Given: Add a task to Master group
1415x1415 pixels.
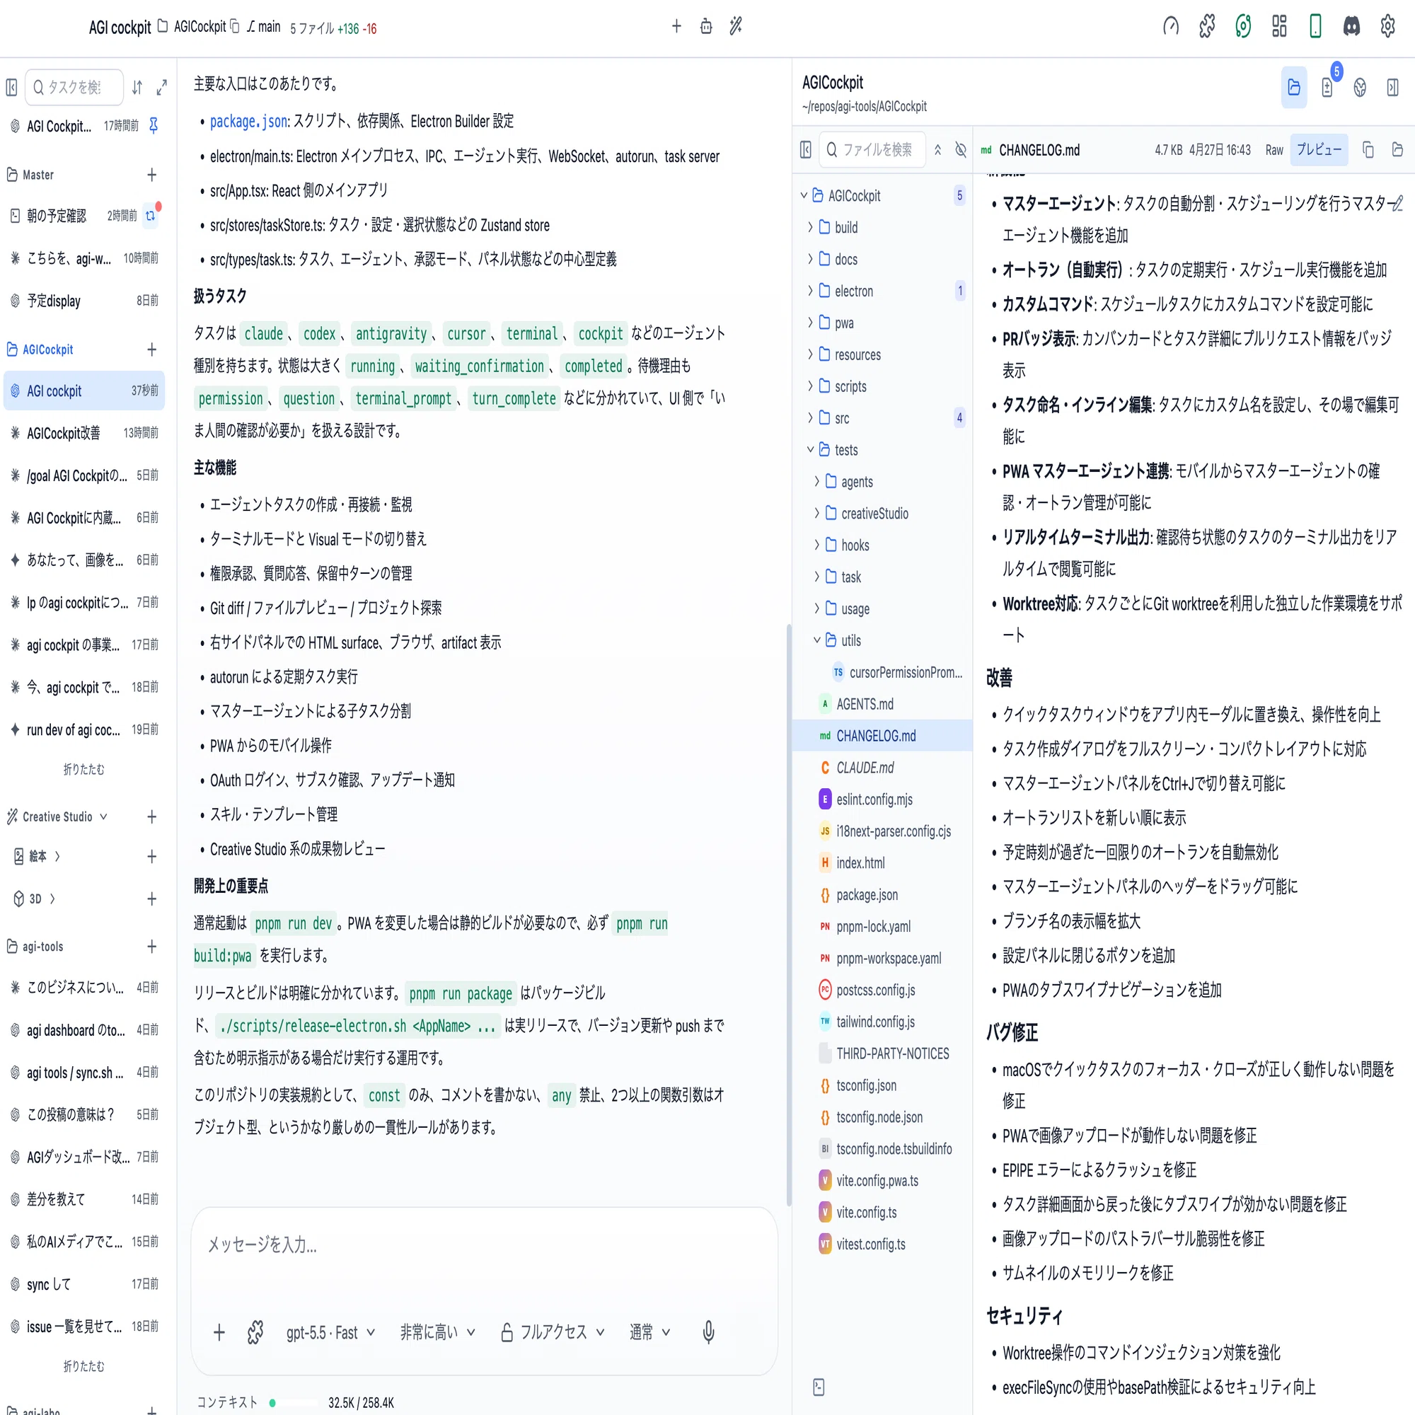Looking at the screenshot, I should tap(151, 175).
